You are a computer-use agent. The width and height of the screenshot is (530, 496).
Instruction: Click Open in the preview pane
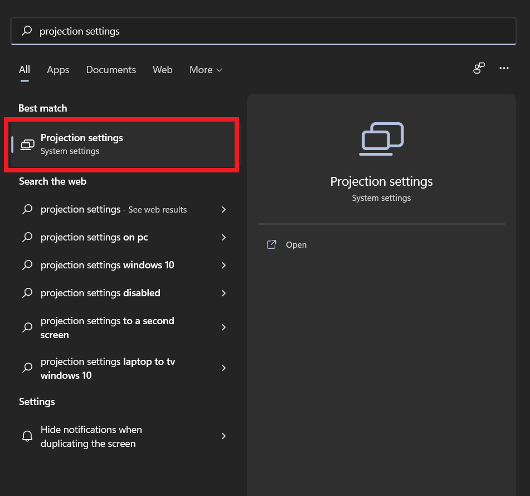click(296, 245)
